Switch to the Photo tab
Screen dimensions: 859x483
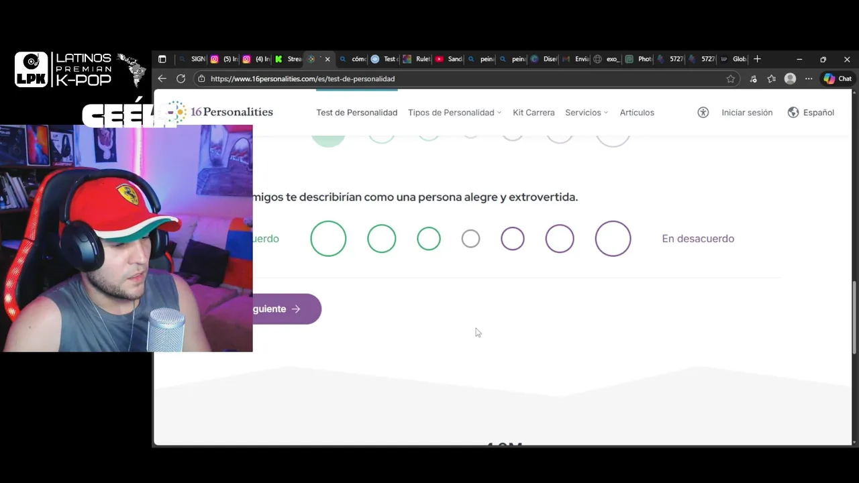pyautogui.click(x=639, y=59)
